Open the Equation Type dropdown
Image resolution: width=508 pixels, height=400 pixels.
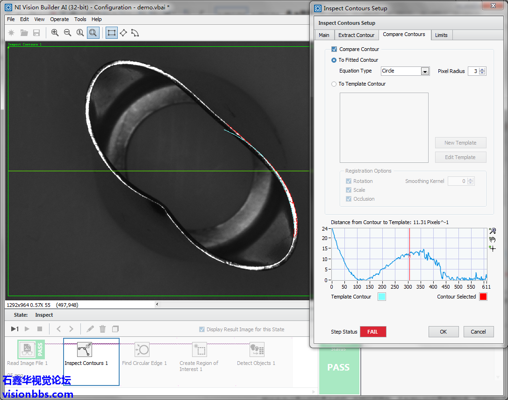[424, 71]
